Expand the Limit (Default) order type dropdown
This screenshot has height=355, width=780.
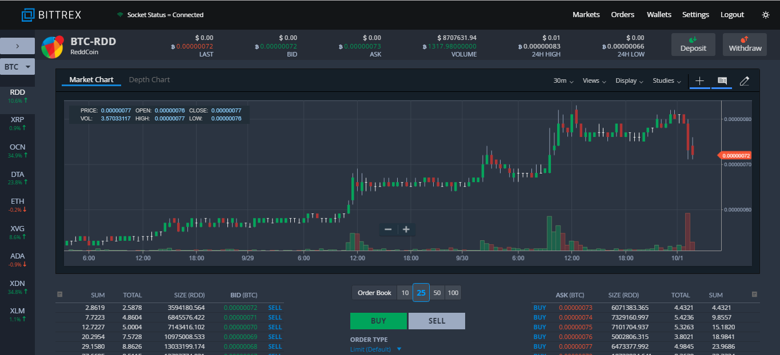(376, 349)
